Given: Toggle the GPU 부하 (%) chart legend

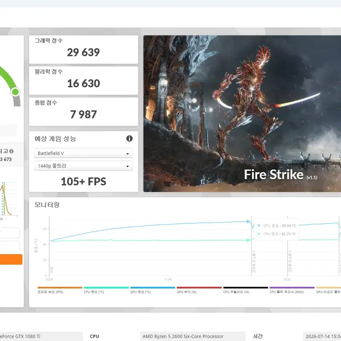Looking at the screenshot, I should [x=199, y=290].
